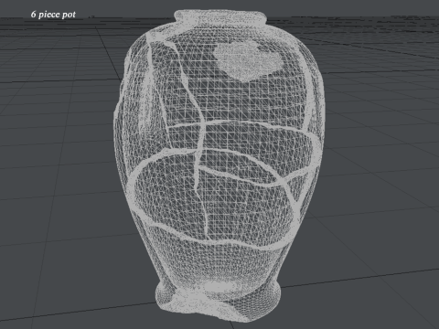Select the wireframe pot model

(x=219, y=166)
